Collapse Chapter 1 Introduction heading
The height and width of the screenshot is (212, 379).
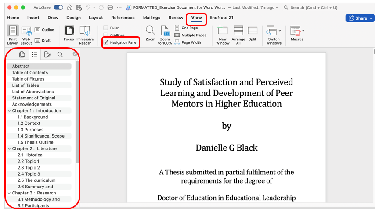pos(9,111)
